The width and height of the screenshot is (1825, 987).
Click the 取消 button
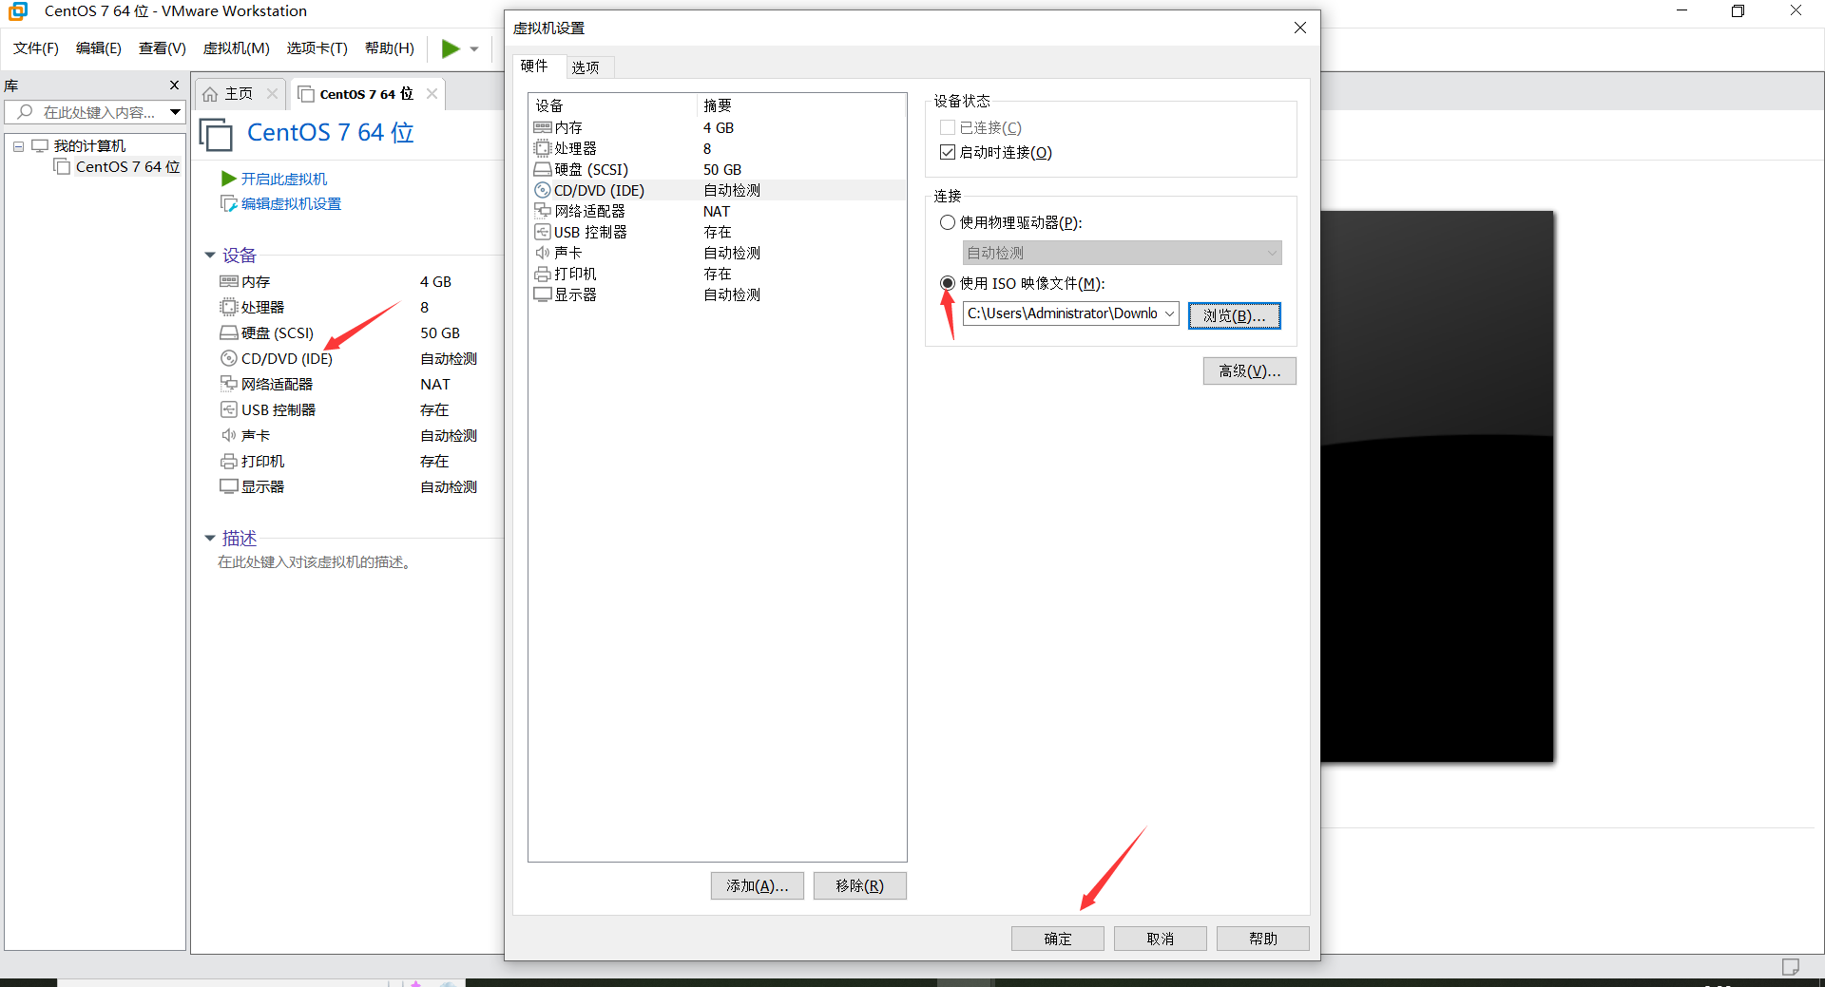(1161, 939)
